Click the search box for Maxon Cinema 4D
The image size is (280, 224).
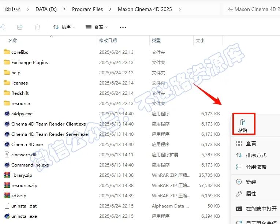coord(252,9)
